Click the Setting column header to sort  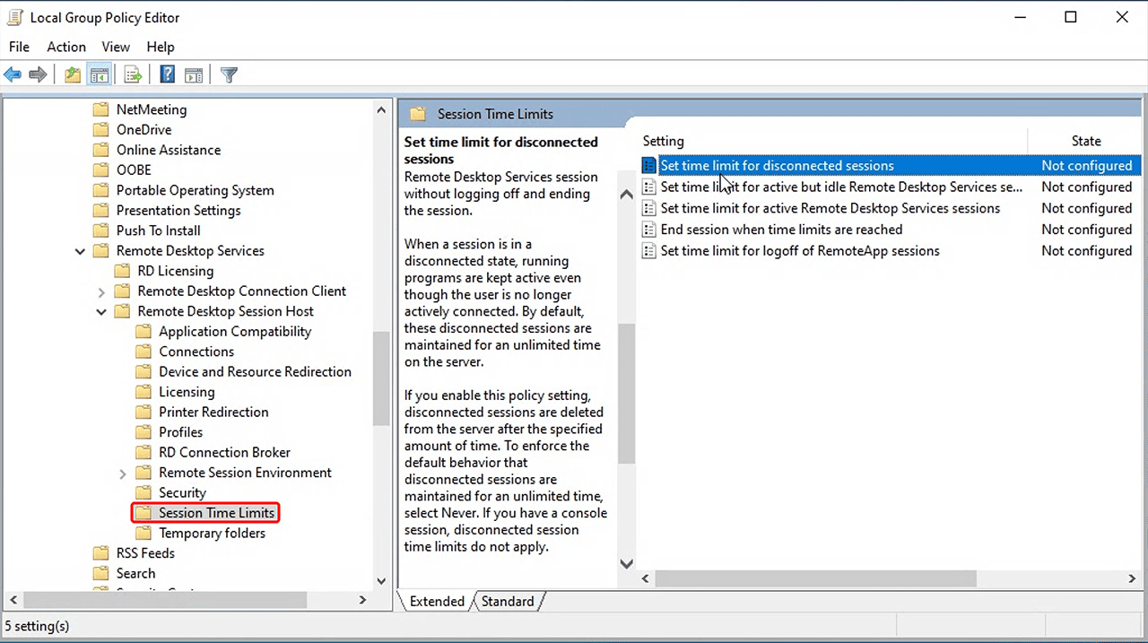click(663, 141)
